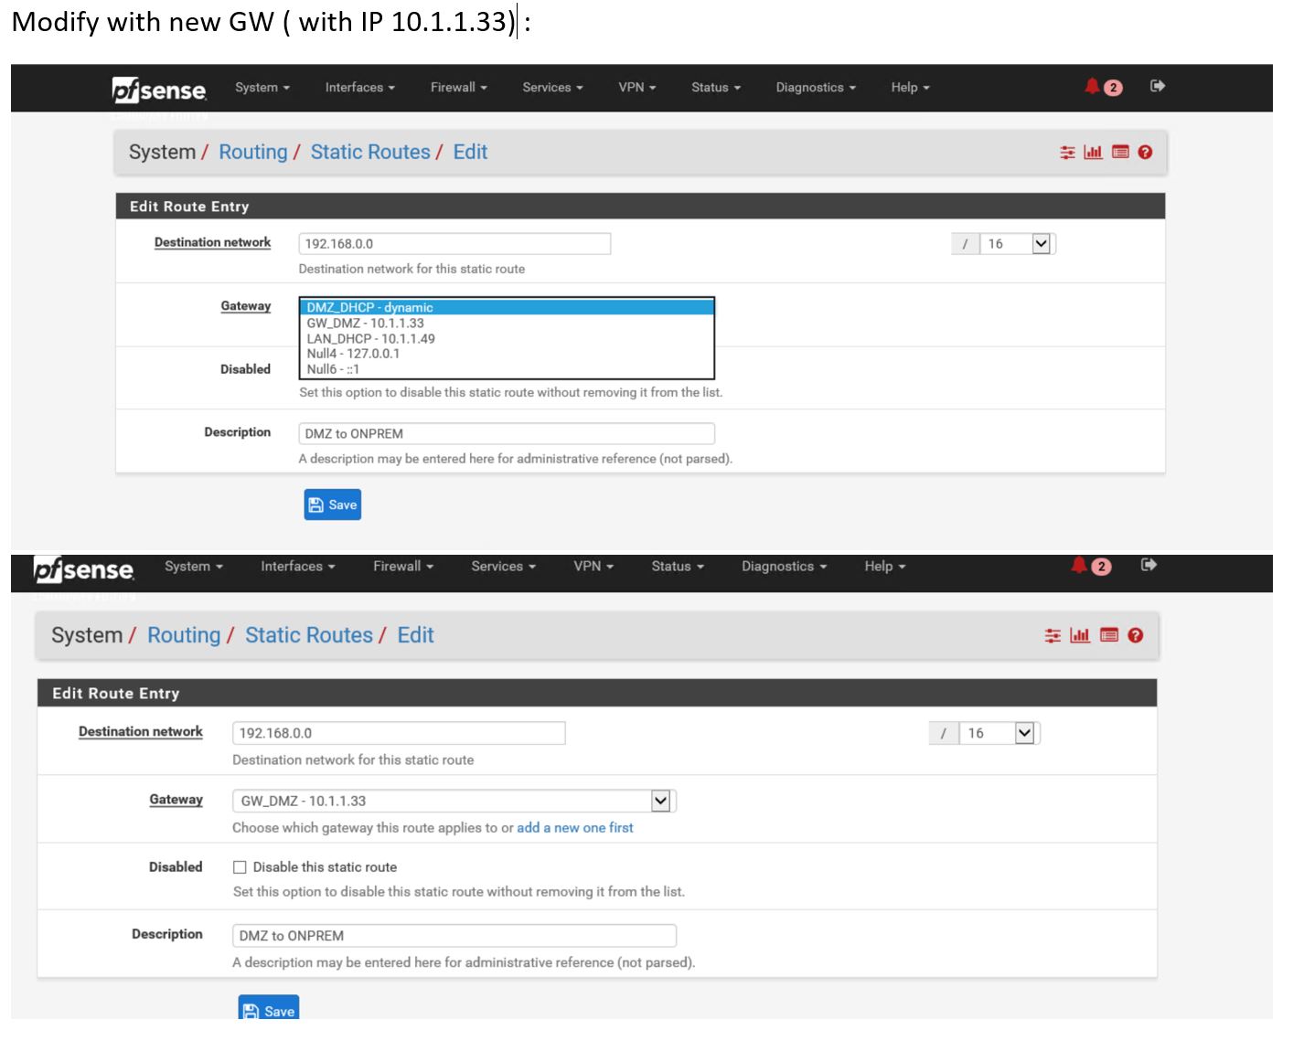The height and width of the screenshot is (1062, 1304).
Task: Click Static Routes breadcrumb in lower page
Action: [x=309, y=635]
